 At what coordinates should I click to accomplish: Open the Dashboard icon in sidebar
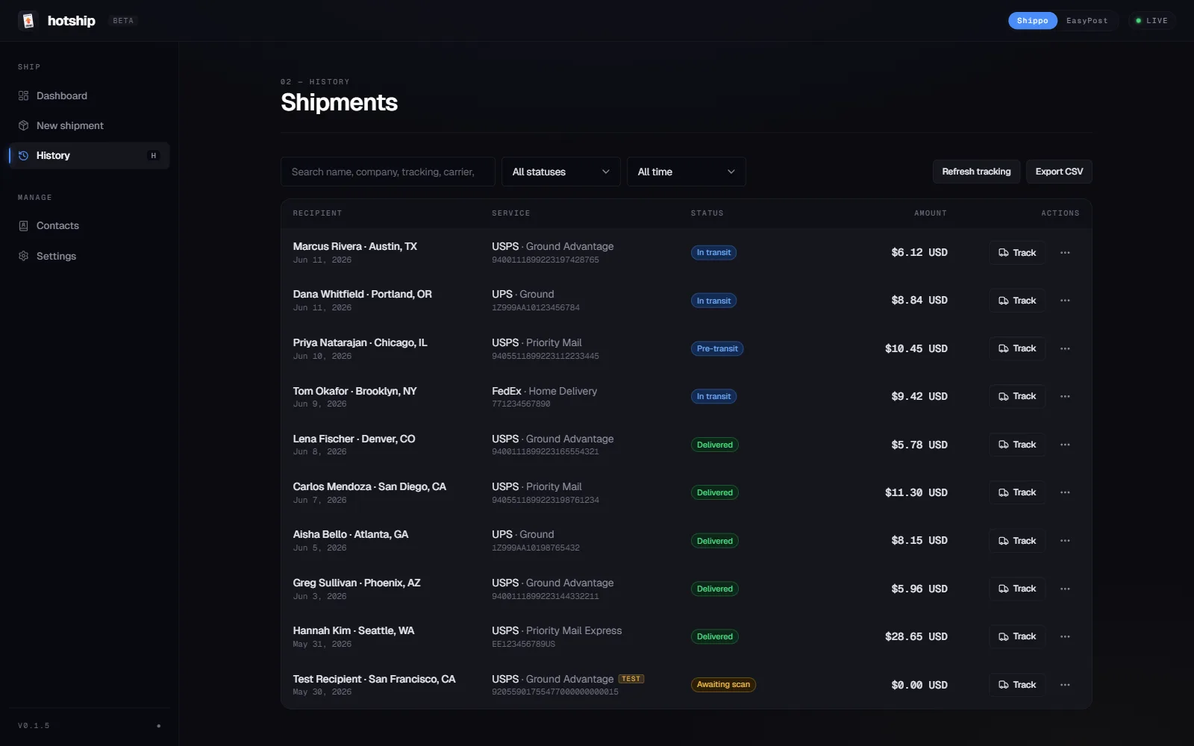click(23, 95)
